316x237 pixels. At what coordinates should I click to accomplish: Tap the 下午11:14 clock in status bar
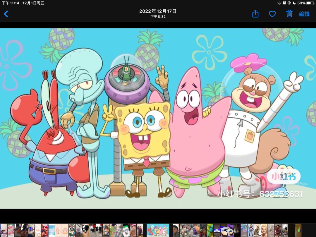coord(11,3)
